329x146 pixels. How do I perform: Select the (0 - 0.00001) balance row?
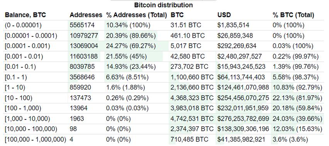(164, 25)
